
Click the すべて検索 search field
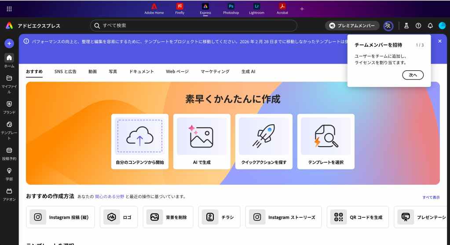[194, 26]
